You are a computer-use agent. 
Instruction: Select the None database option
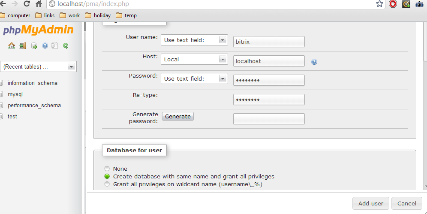[107, 169]
